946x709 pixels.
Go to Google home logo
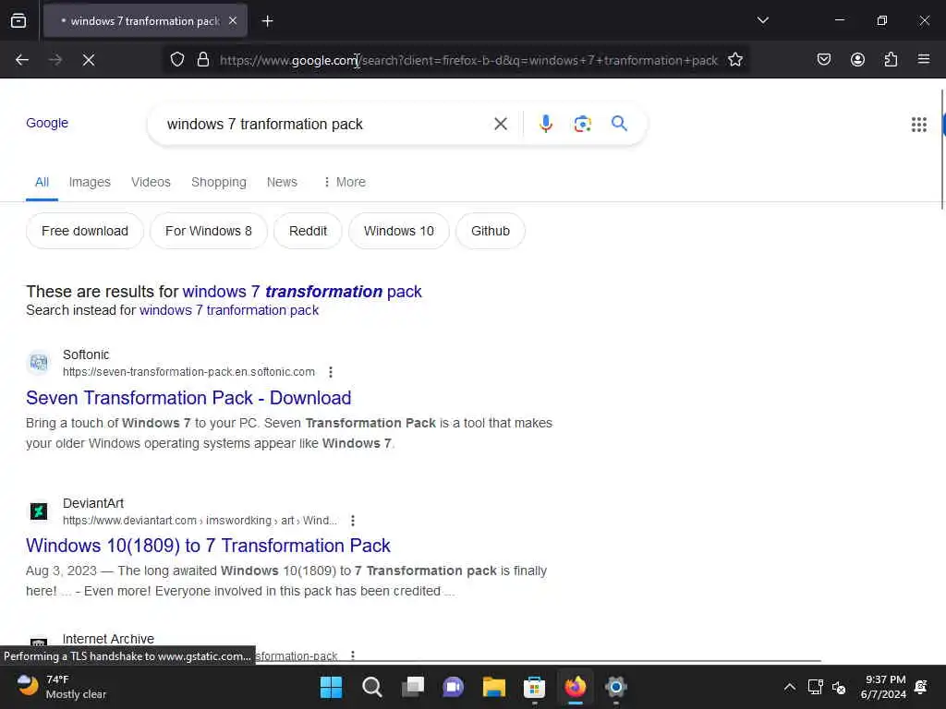click(47, 123)
